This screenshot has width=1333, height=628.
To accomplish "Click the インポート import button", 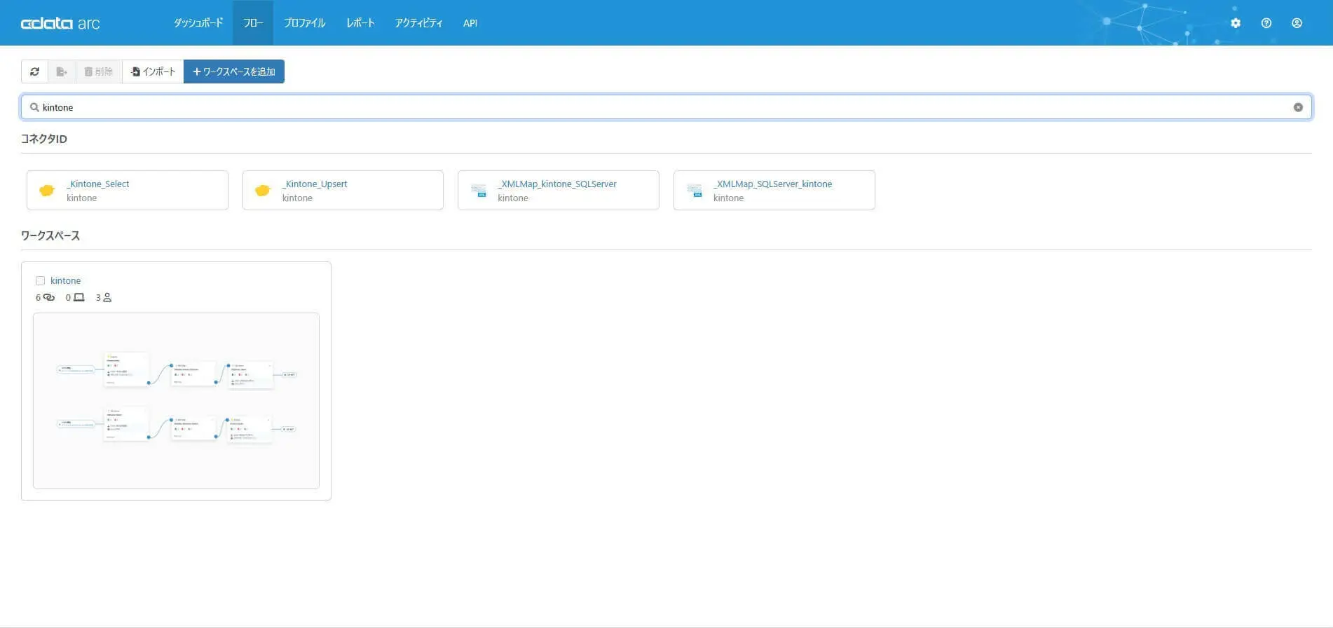I will [153, 71].
